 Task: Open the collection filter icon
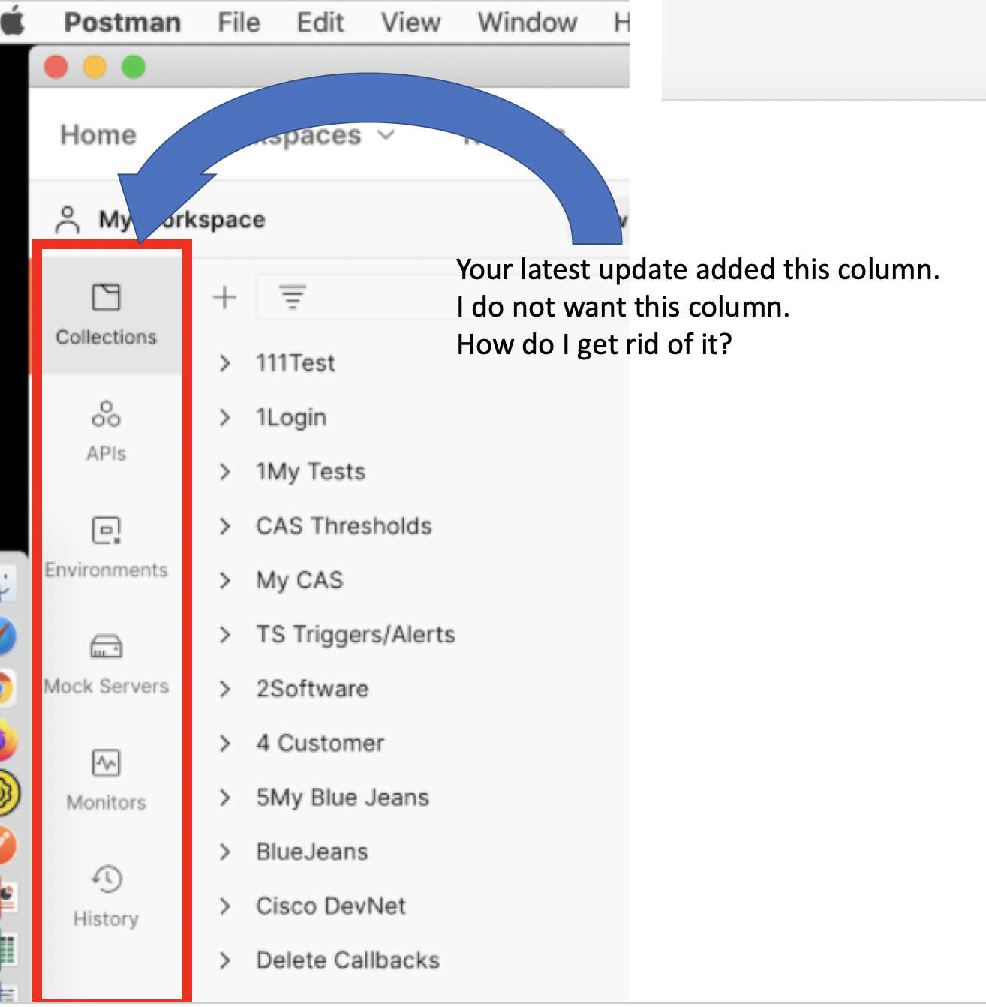(291, 297)
